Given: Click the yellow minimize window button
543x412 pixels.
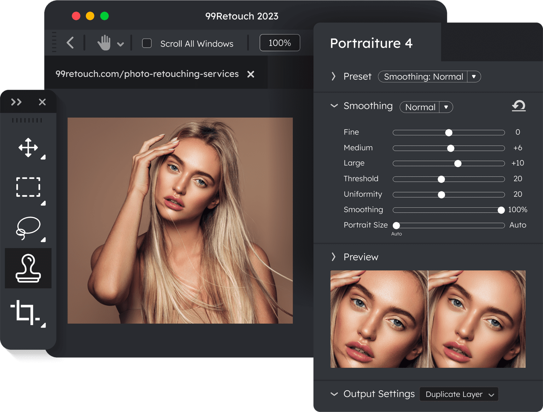Looking at the screenshot, I should [90, 16].
